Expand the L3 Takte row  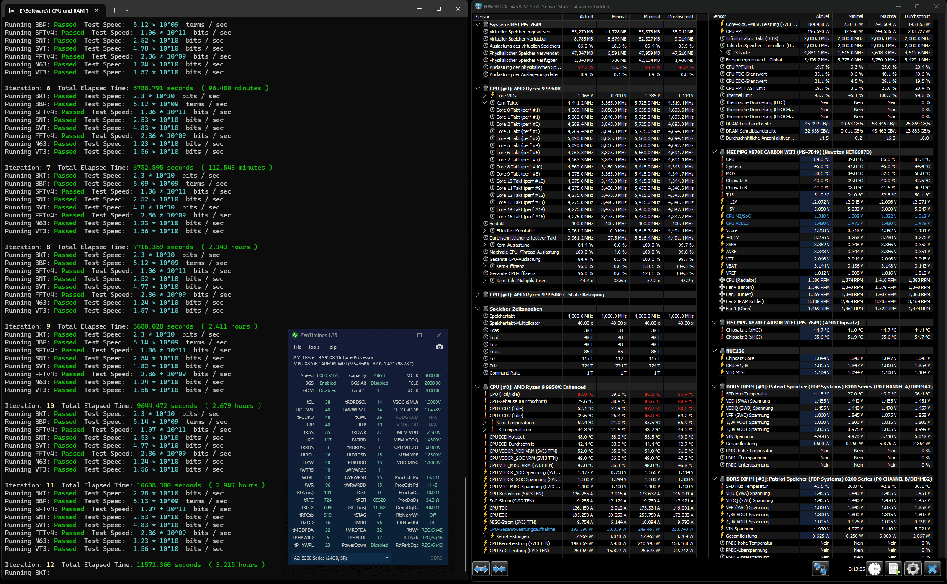[x=721, y=53]
